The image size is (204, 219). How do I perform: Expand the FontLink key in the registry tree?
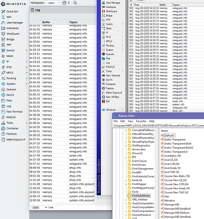click(x=126, y=180)
